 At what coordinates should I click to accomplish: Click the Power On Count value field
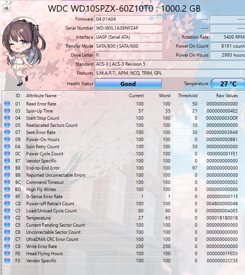[x=227, y=46]
